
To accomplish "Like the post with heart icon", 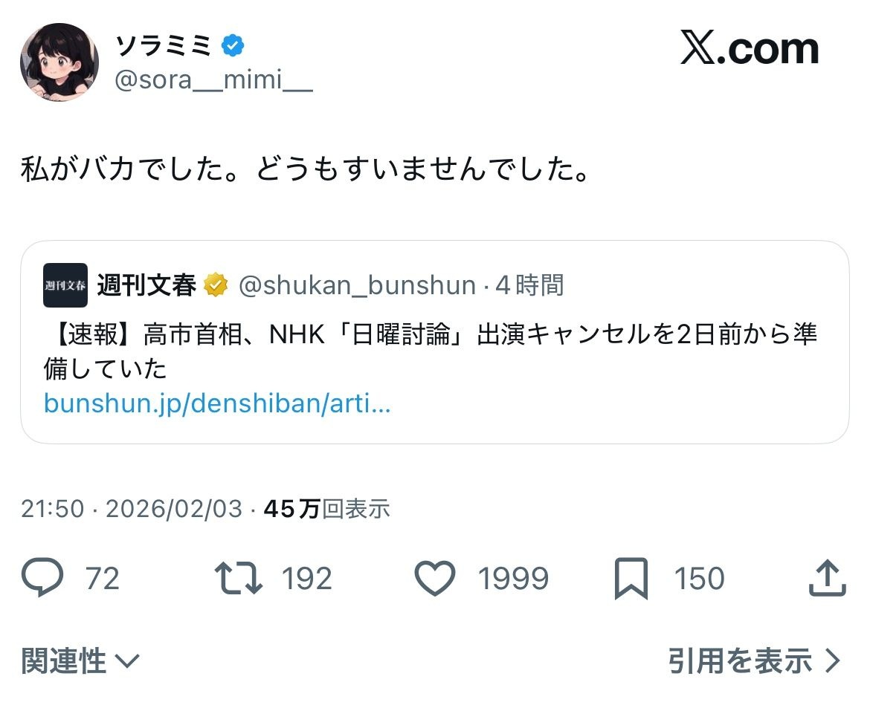I will (434, 579).
